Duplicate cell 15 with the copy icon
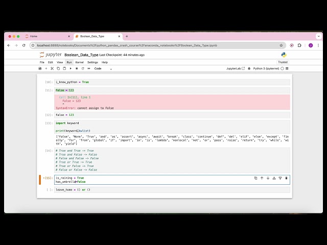The height and width of the screenshot is (245, 327). 255,178
